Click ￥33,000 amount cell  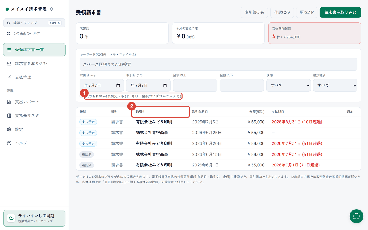click(x=256, y=165)
